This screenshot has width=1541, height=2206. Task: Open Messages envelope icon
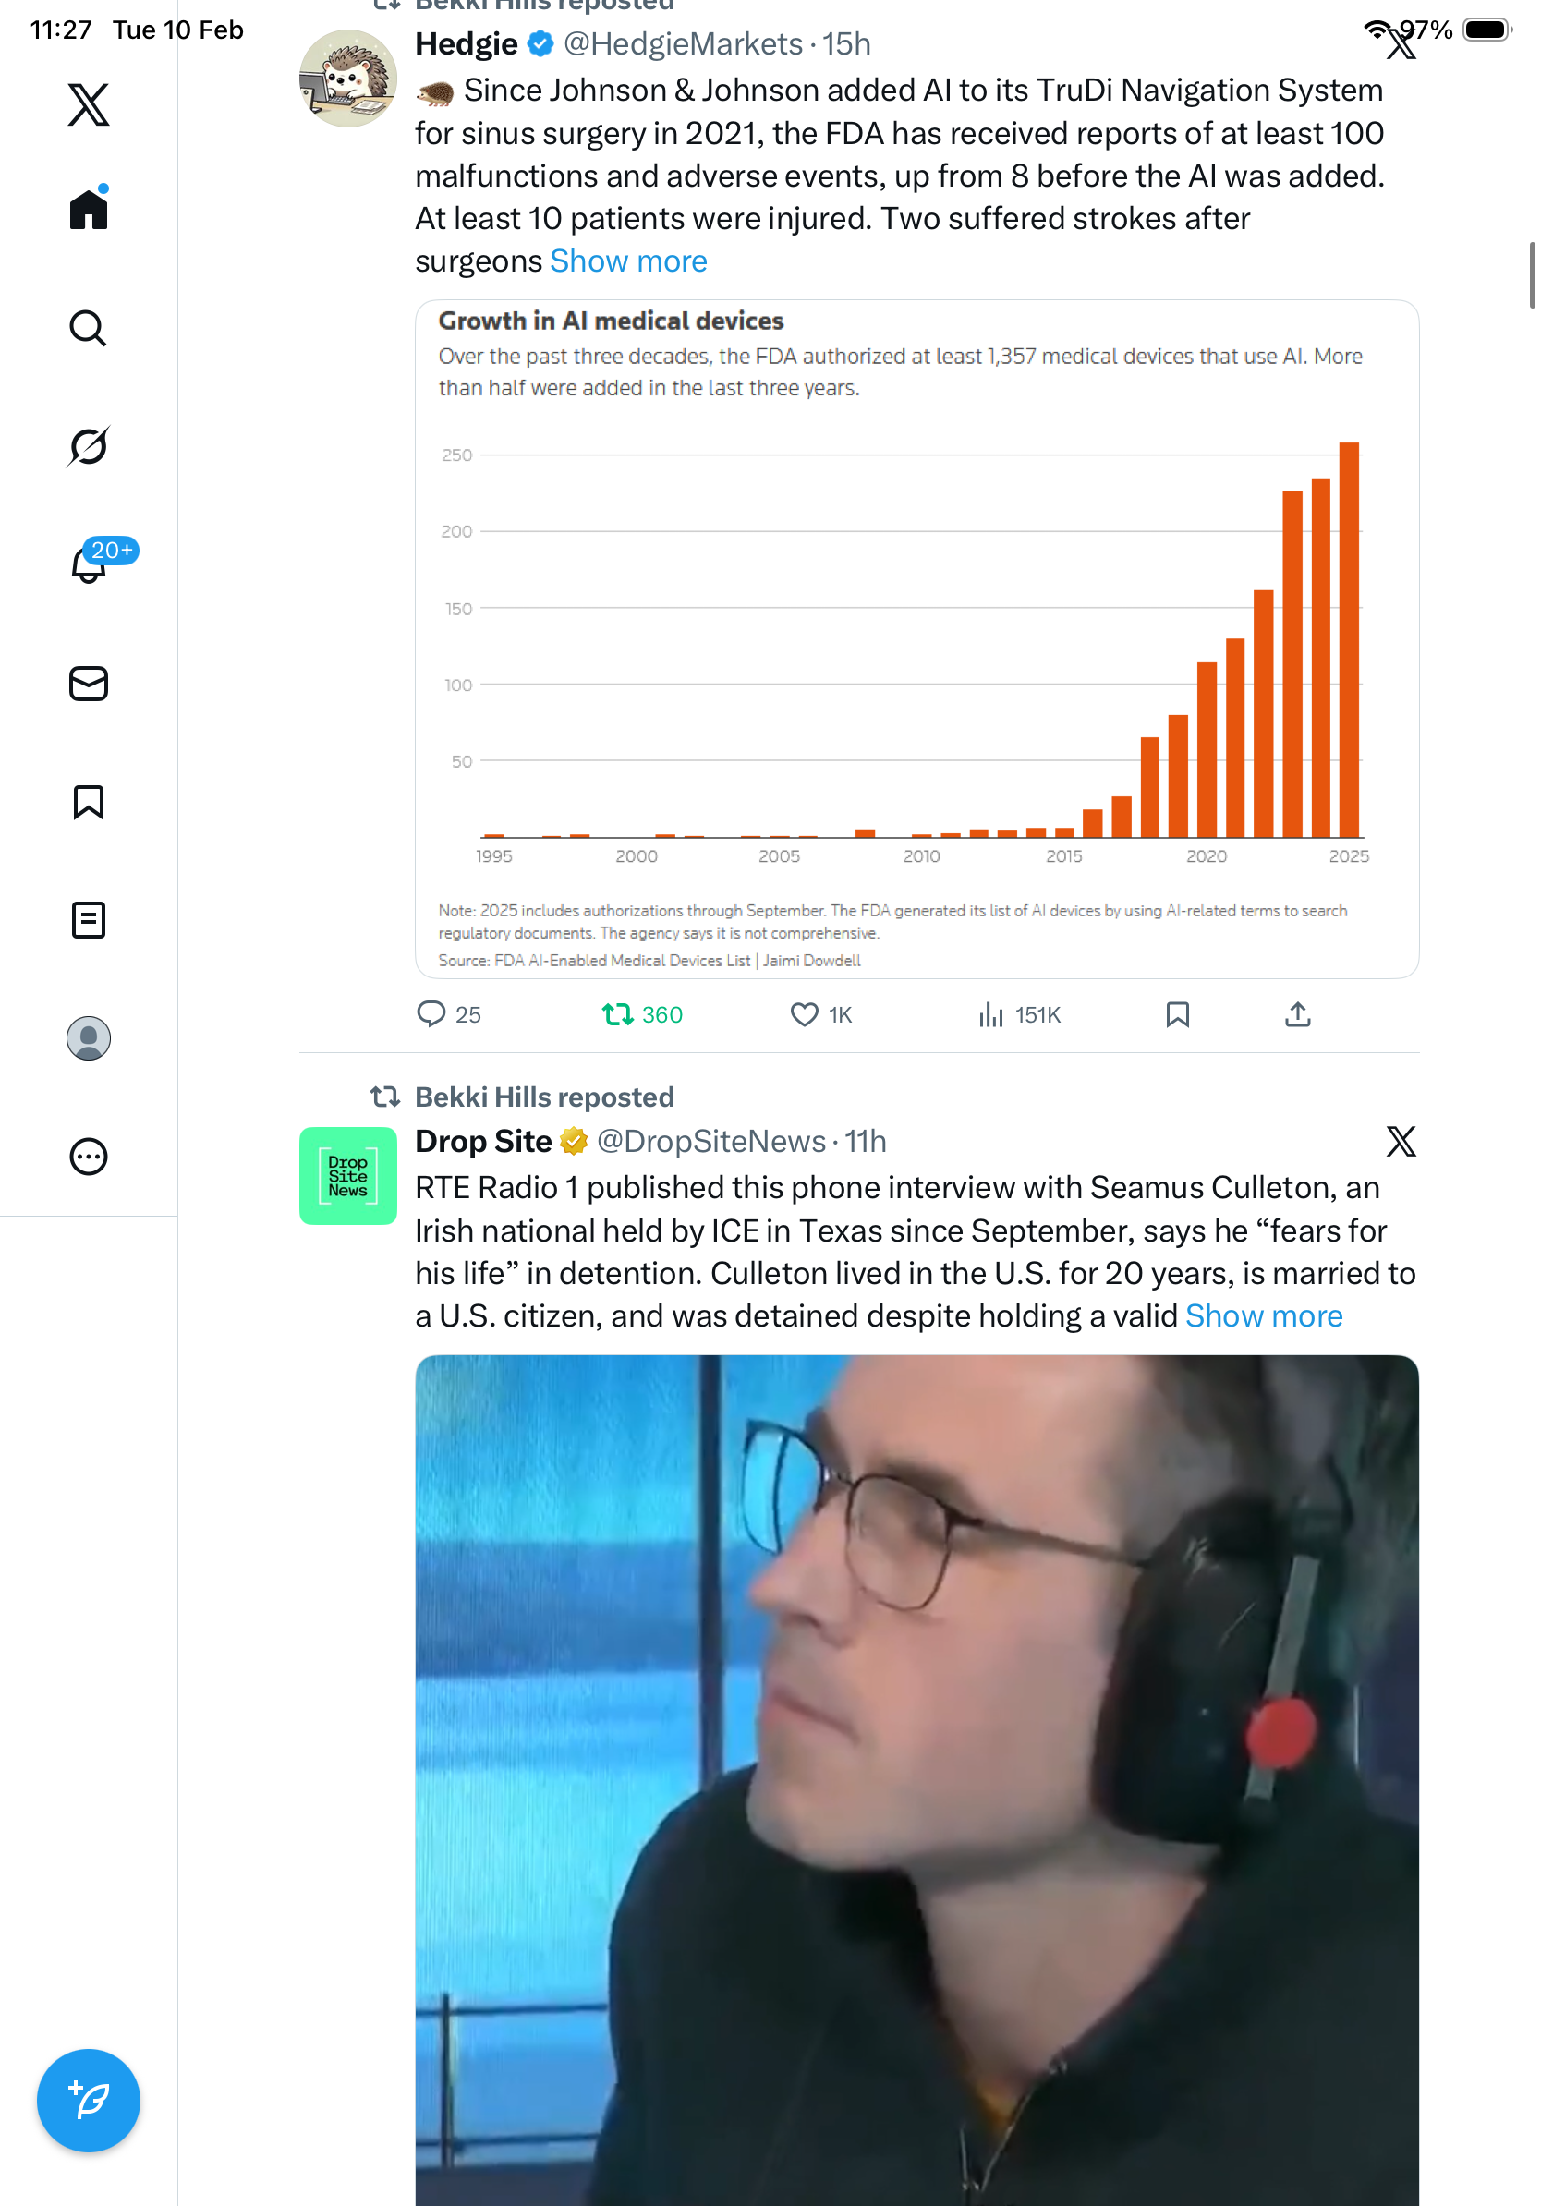pos(89,683)
